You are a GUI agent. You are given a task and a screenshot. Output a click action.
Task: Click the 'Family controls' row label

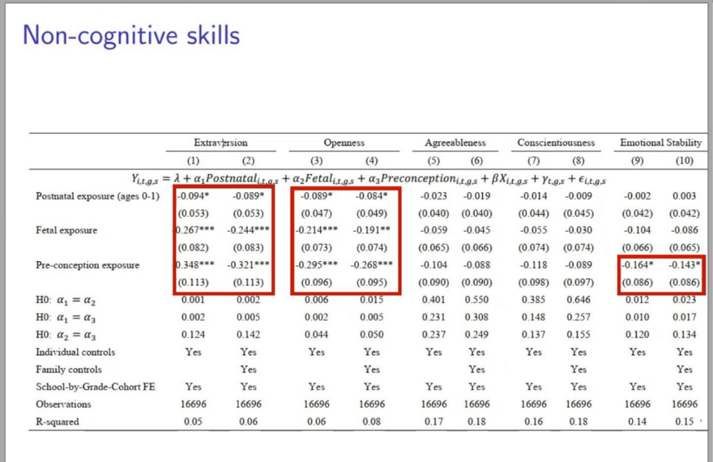coord(69,369)
